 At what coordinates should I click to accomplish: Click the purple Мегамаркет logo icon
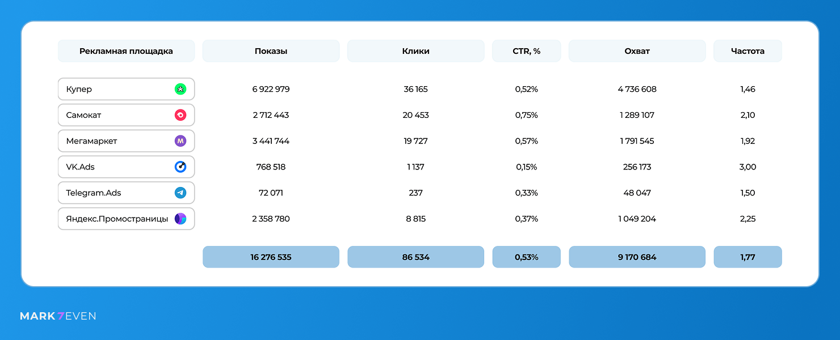coord(180,141)
